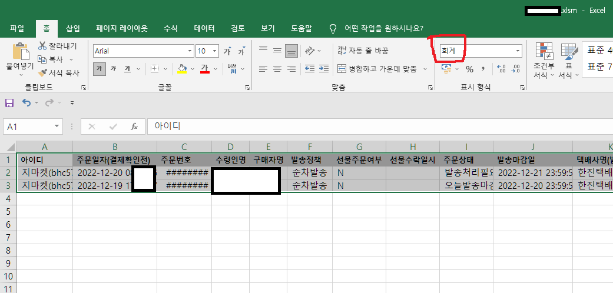Viewport: 613px width, 293px height.
Task: Open the Arial font name dropdown
Action: coord(190,51)
